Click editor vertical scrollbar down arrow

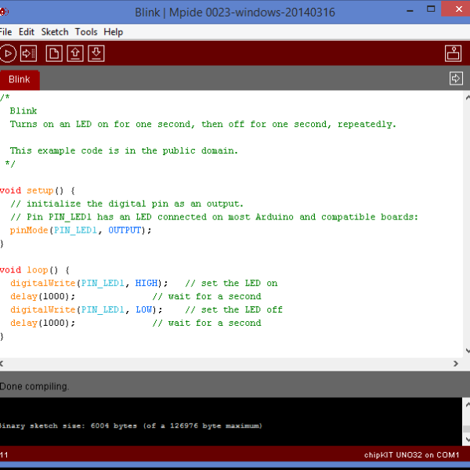(467, 351)
